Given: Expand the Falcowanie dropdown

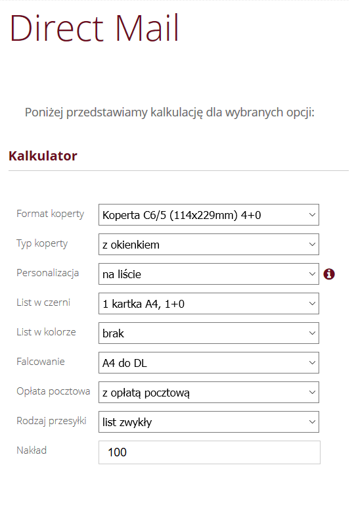Looking at the screenshot, I should [209, 363].
